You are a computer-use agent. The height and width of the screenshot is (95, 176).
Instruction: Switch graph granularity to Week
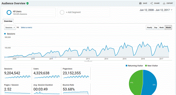(162, 28)
